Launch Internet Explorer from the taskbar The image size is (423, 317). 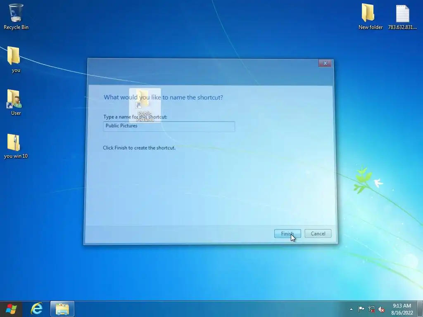(36, 309)
